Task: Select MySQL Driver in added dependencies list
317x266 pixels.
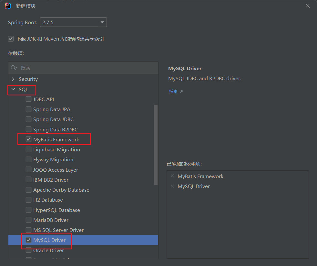Action: tap(193, 186)
